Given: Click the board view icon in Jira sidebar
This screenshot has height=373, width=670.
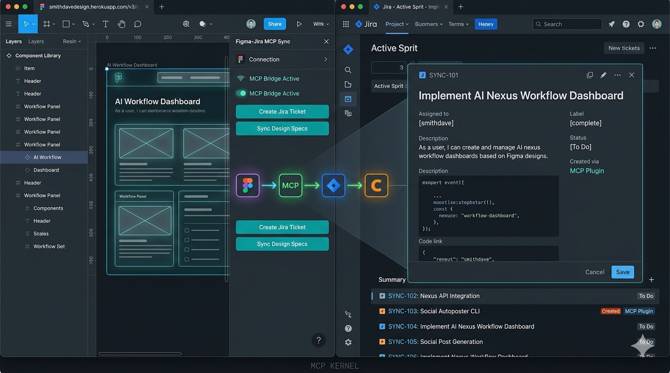Looking at the screenshot, I should pos(348,99).
